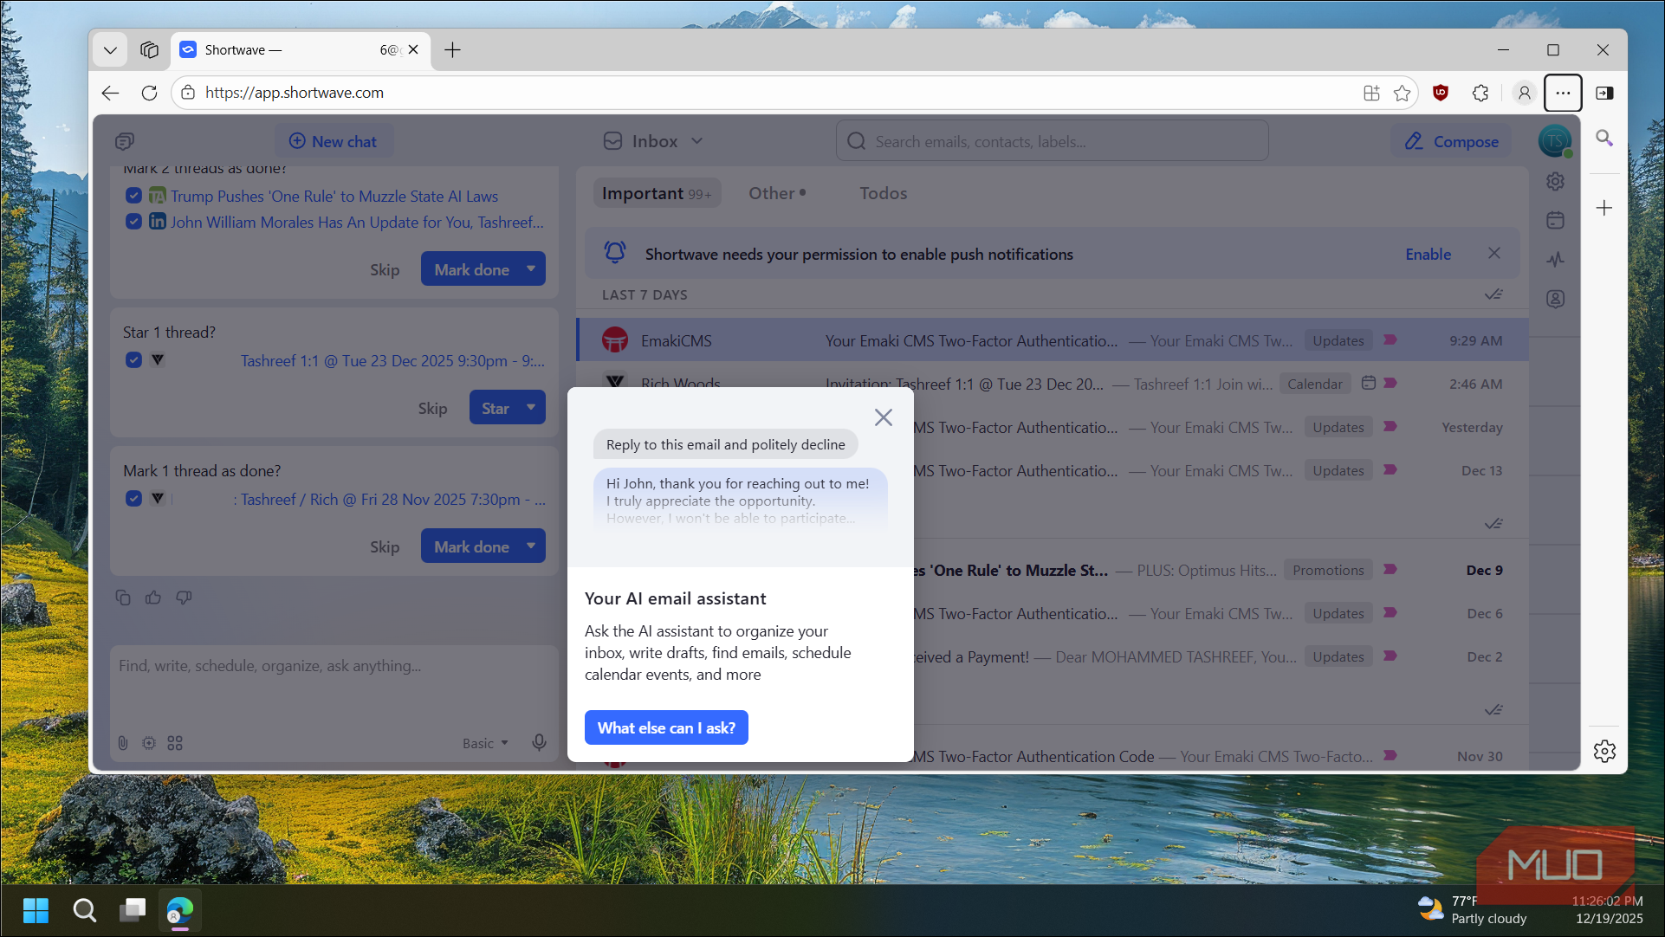This screenshot has height=937, width=1665.
Task: Open Windows taskbar Search
Action: click(84, 910)
